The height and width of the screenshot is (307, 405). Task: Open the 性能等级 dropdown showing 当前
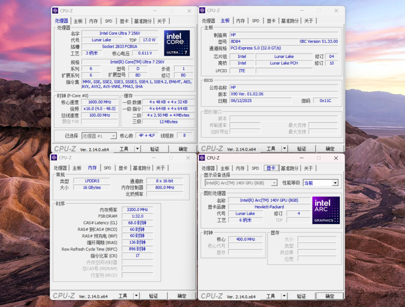pos(335,183)
